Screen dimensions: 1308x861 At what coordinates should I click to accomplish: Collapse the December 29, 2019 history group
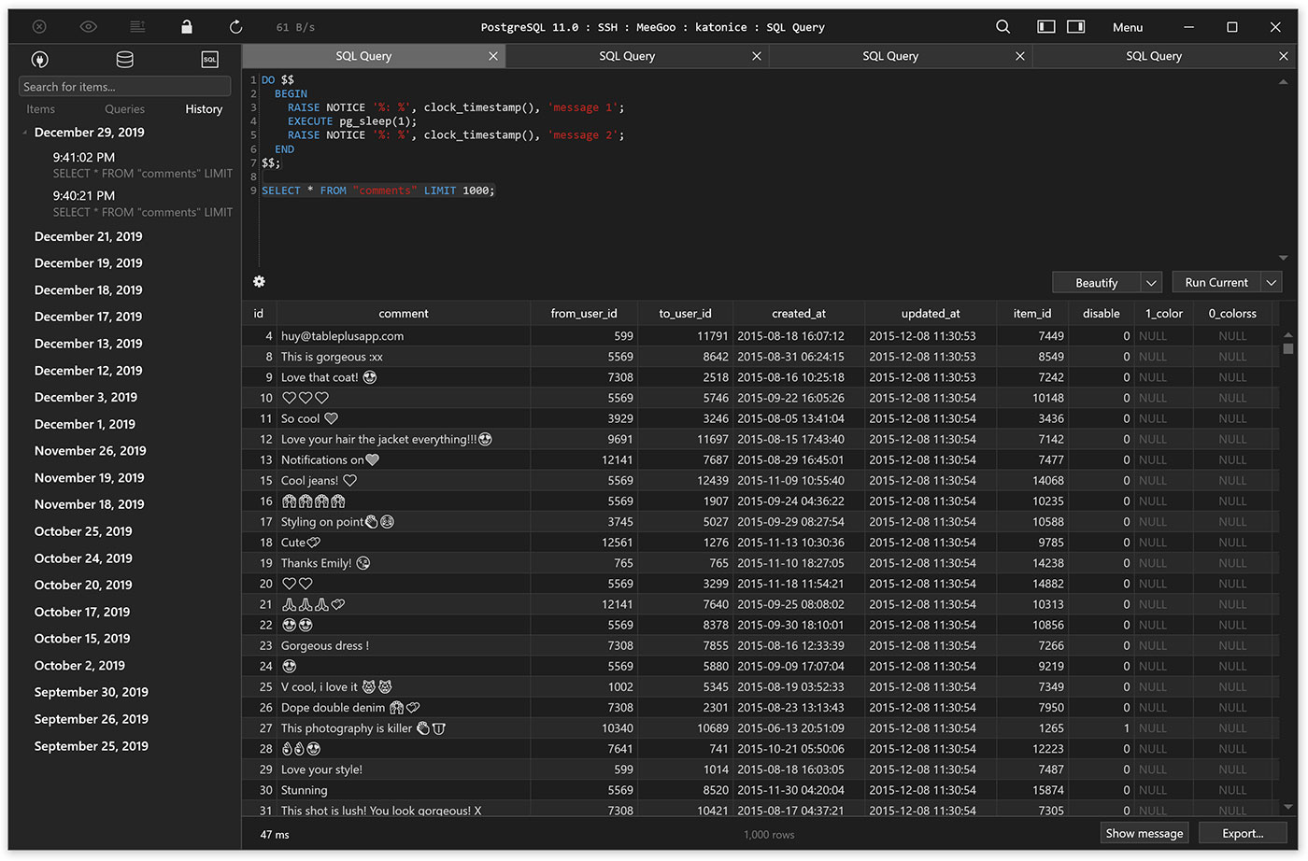point(25,133)
